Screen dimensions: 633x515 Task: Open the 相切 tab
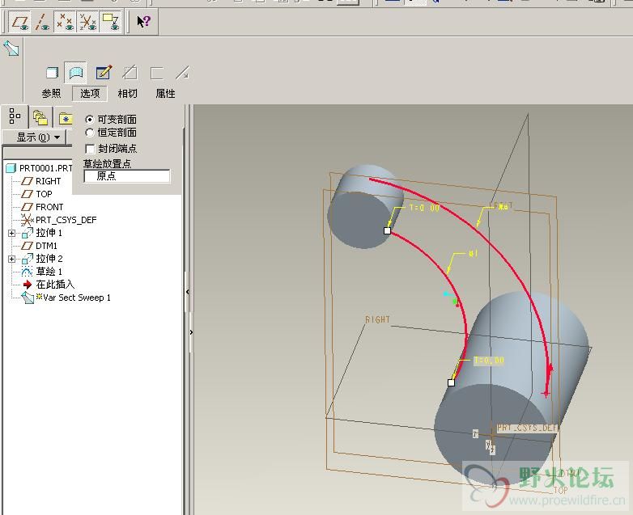128,94
